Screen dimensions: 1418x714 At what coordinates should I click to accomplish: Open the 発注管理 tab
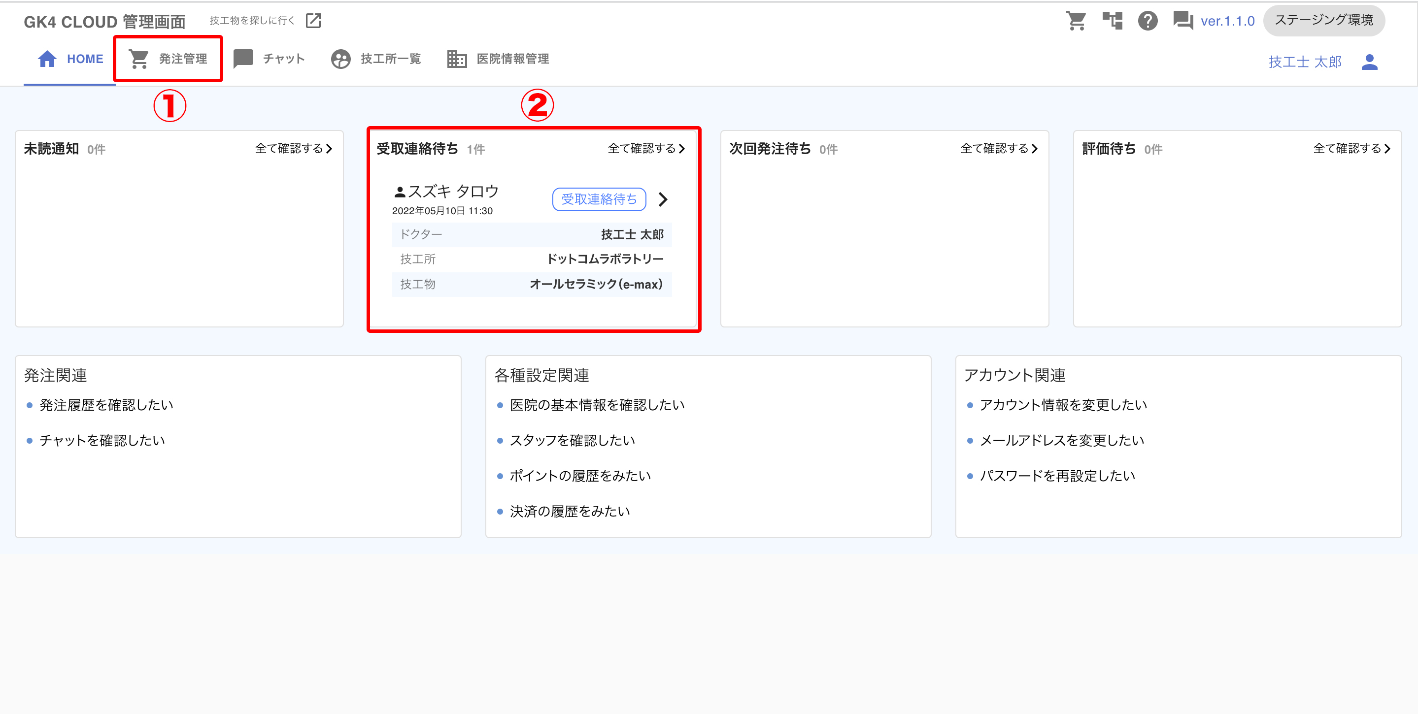coord(168,59)
